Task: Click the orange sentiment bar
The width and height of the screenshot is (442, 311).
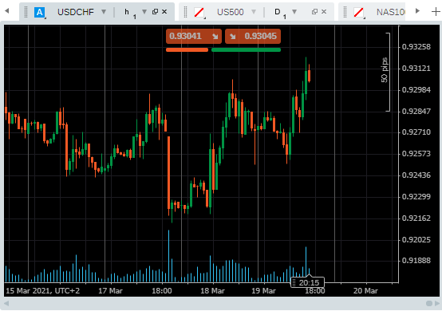Action: [187, 50]
